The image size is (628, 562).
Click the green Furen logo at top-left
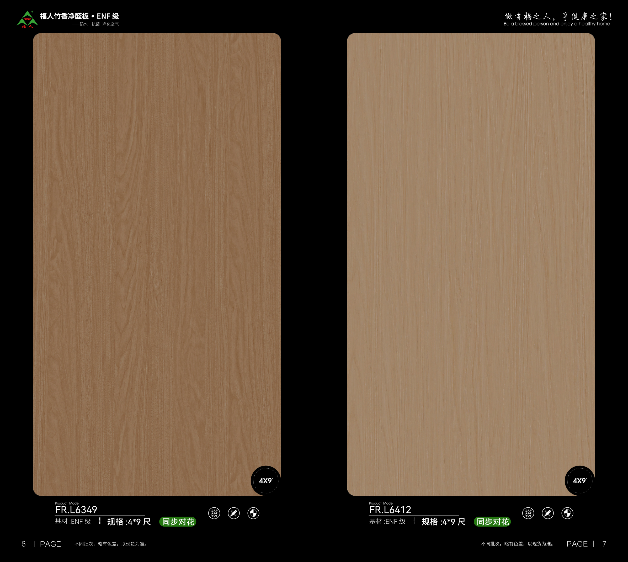pos(27,19)
